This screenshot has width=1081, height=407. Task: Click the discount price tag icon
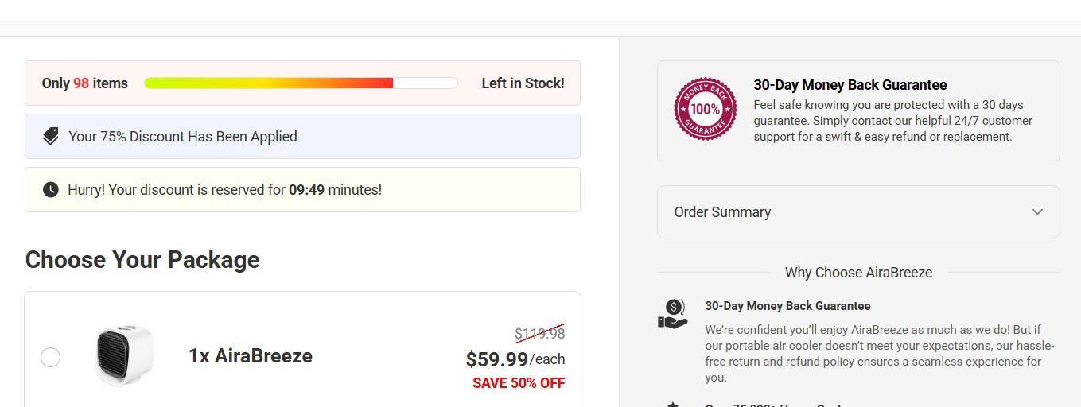pyautogui.click(x=51, y=137)
